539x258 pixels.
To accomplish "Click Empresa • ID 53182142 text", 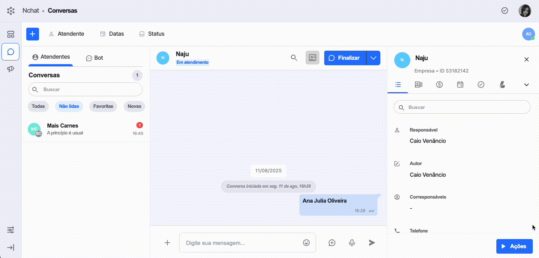I will (441, 71).
